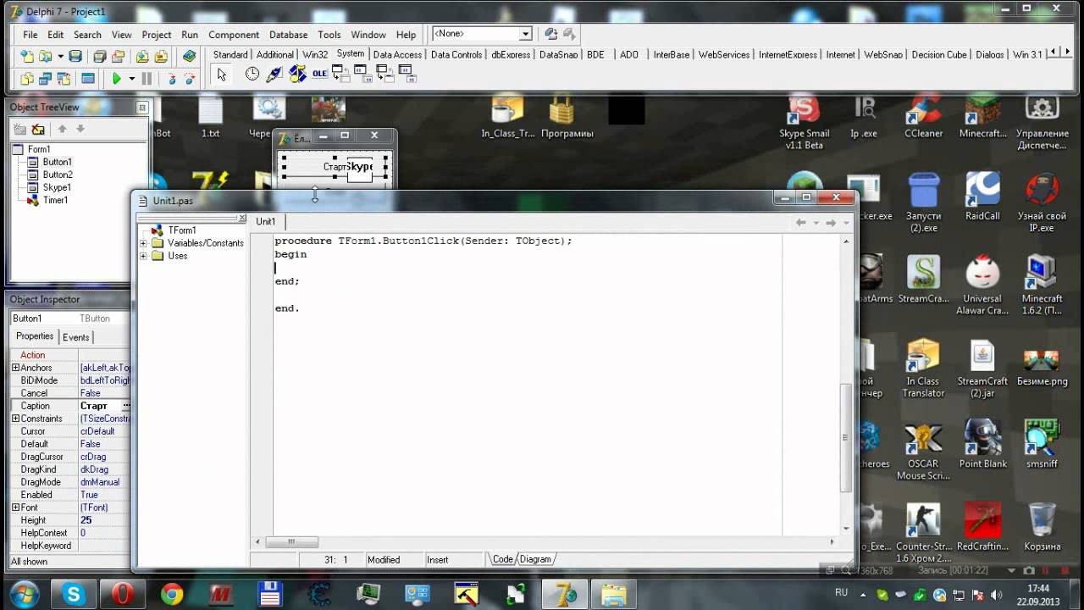This screenshot has height=610, width=1084.
Task: Open the CCleaner desktop shortcut
Action: 923,117
